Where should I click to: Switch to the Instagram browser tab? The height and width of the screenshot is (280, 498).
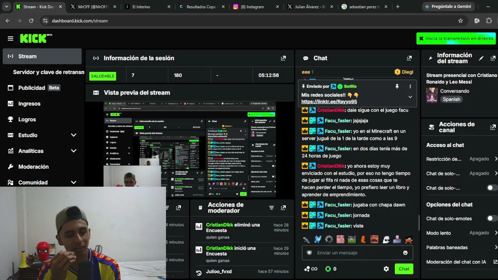click(x=255, y=7)
